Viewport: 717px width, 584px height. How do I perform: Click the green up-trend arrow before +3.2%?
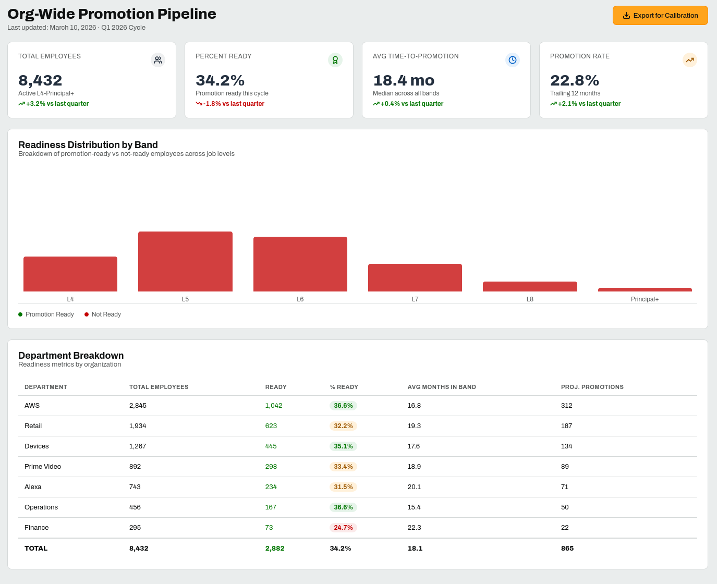point(21,104)
